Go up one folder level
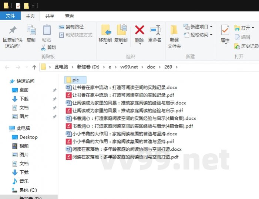This screenshot has width=259, height=199. click(x=34, y=67)
